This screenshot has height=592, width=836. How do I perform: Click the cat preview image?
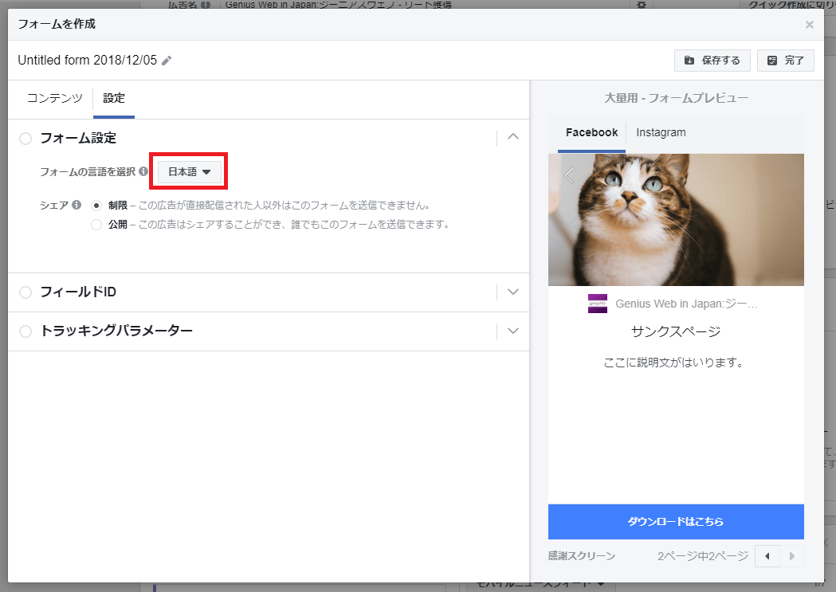[x=676, y=220]
